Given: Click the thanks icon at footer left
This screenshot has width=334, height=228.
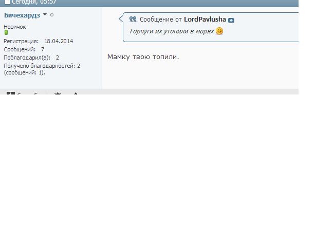Looking at the screenshot, I should pos(10,93).
